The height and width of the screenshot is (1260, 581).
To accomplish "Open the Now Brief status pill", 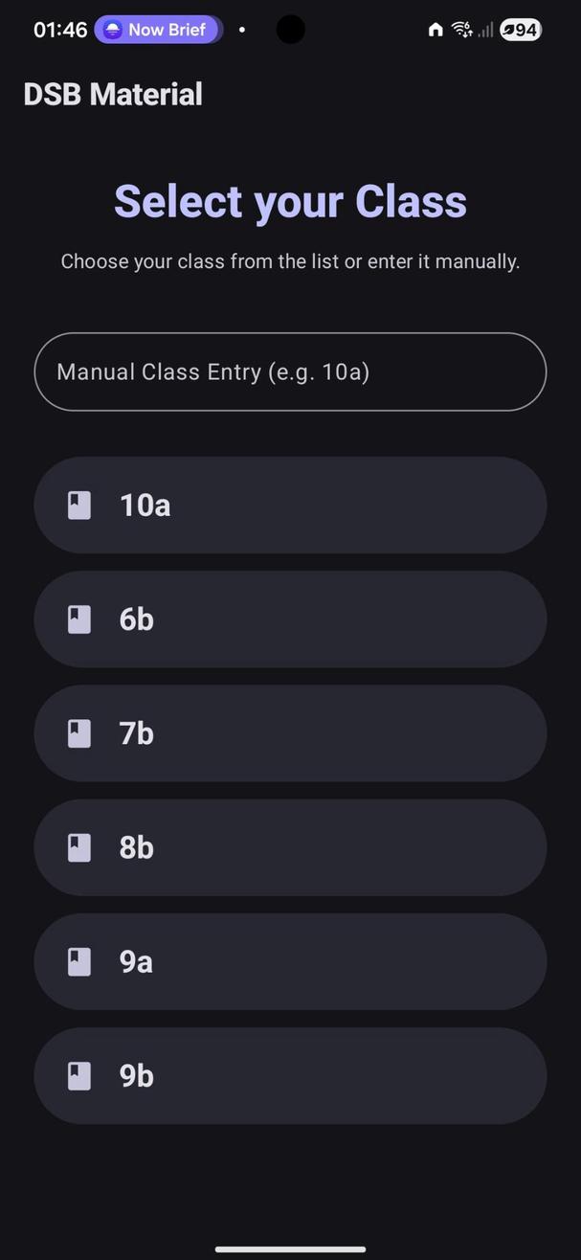I will click(x=158, y=30).
